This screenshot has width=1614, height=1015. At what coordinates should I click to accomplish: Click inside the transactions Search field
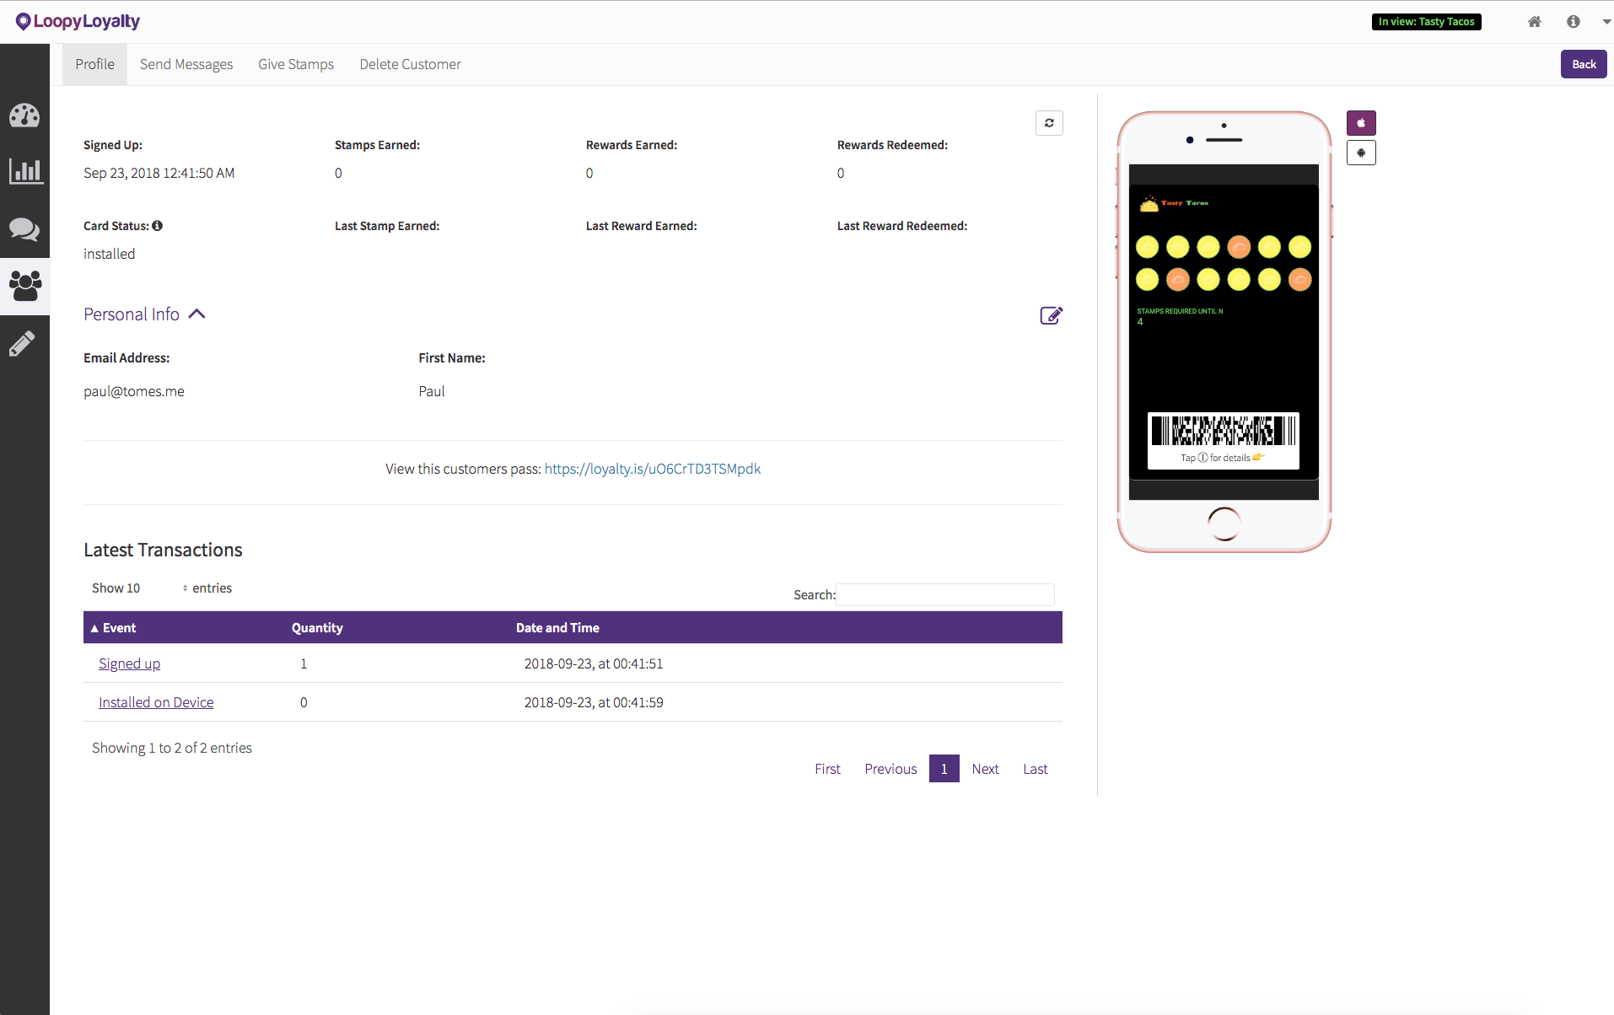[x=944, y=594]
